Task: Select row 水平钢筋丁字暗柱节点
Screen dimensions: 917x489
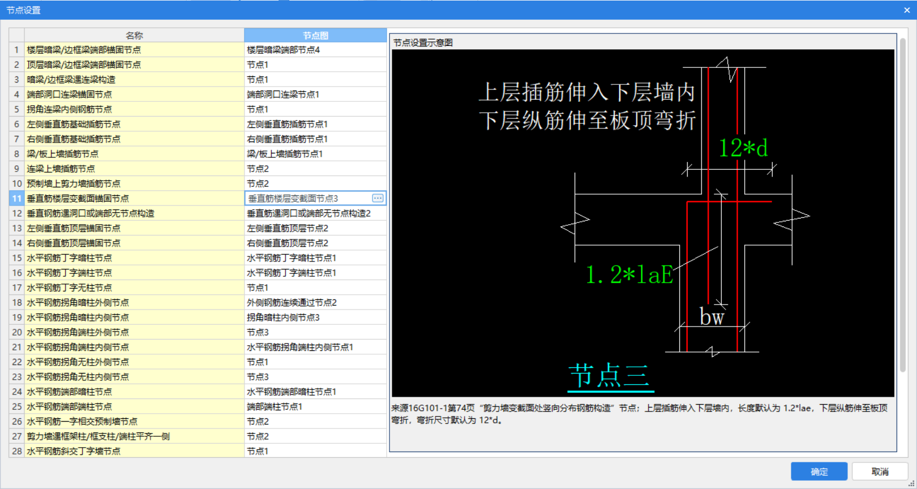Action: (134, 258)
